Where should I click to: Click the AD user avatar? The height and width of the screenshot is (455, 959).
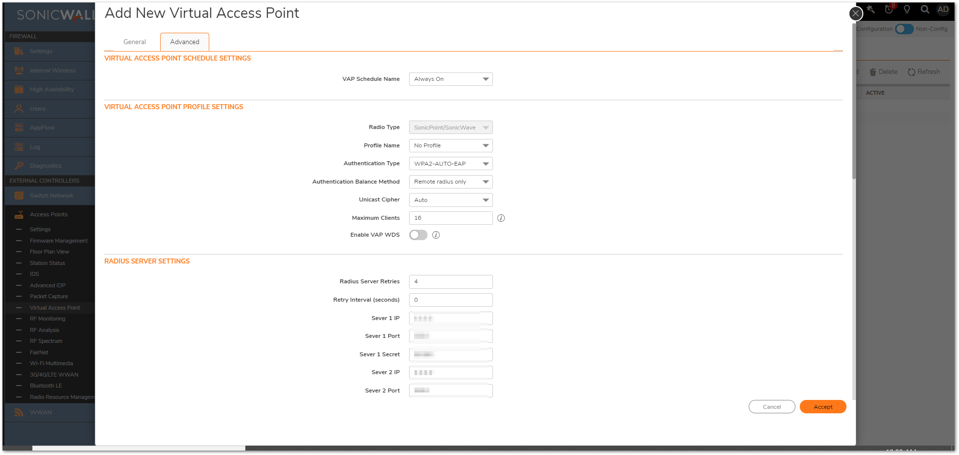(943, 9)
